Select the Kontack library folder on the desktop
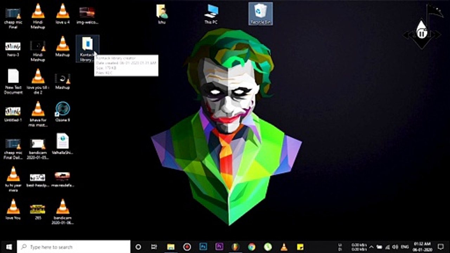Screen dimensions: 450x253 [x=87, y=48]
